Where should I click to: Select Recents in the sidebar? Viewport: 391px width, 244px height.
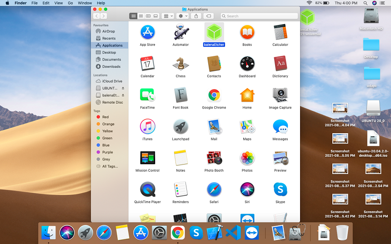110,38
